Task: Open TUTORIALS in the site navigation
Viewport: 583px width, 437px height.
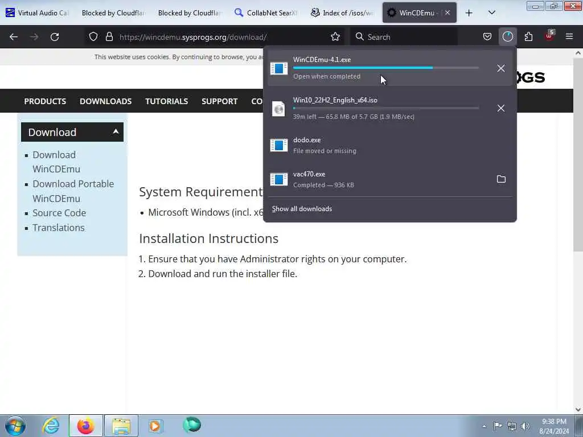Action: [x=167, y=101]
